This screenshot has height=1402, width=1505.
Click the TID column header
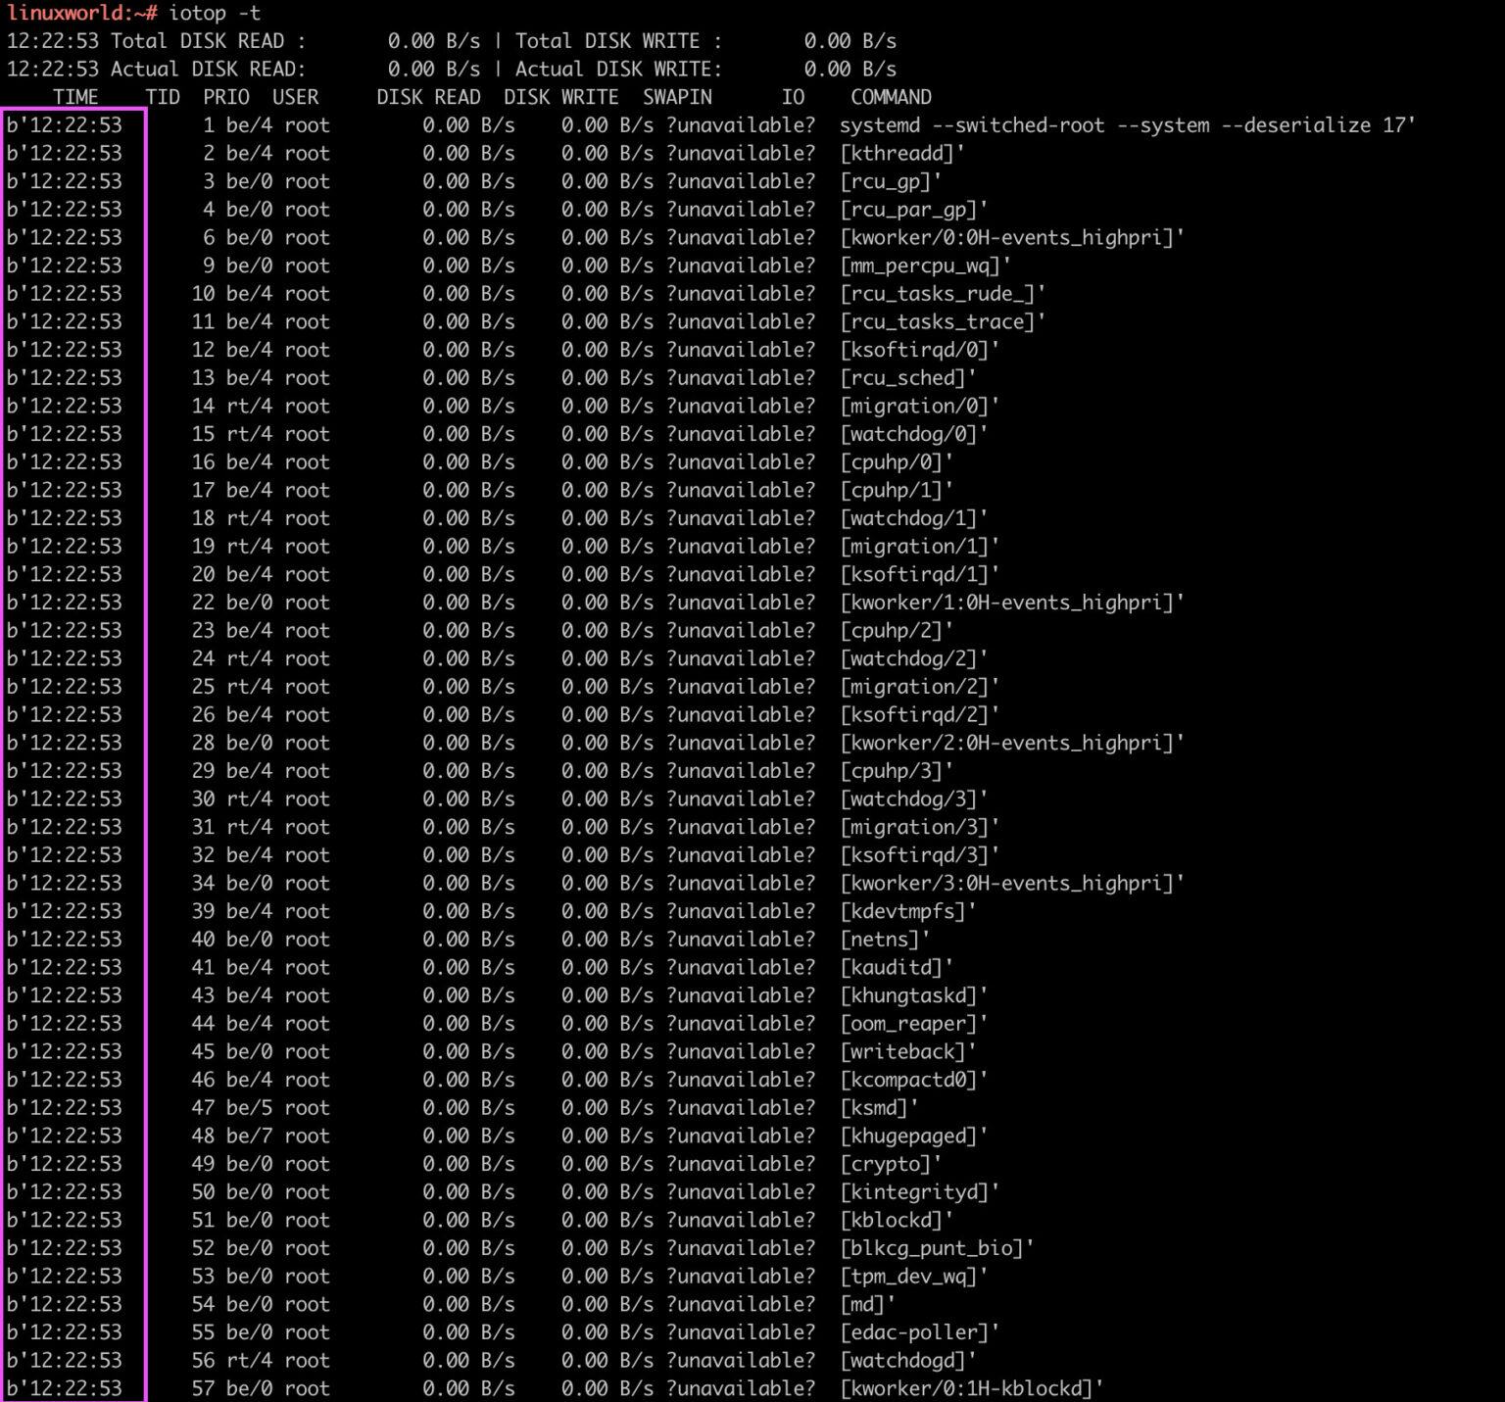tap(164, 97)
